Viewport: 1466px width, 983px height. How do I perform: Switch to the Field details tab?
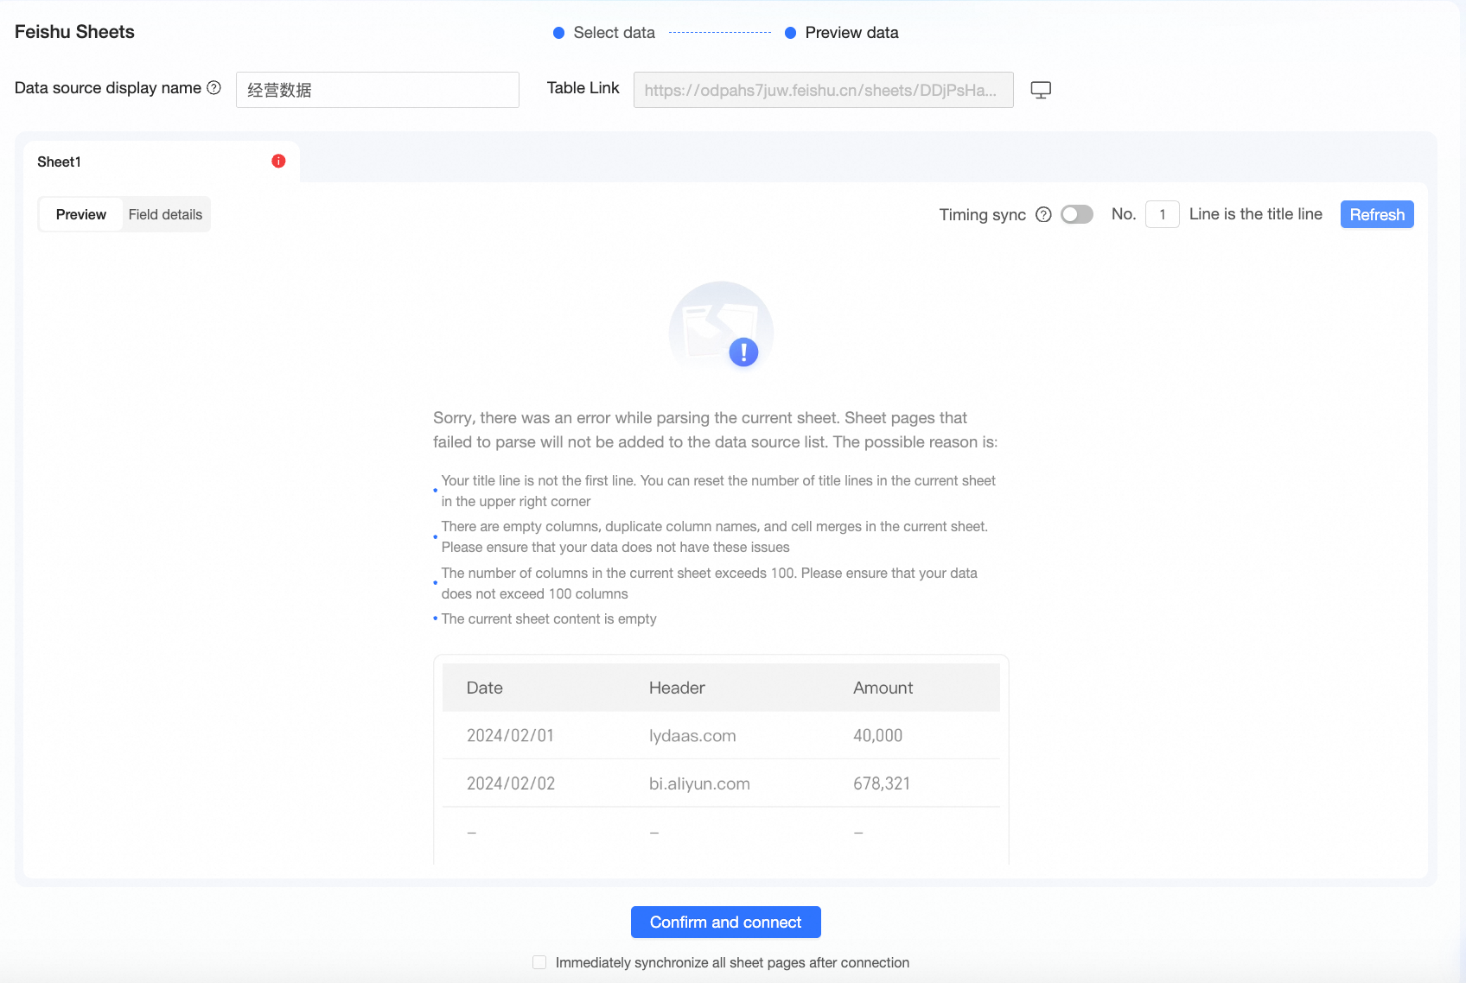165,214
